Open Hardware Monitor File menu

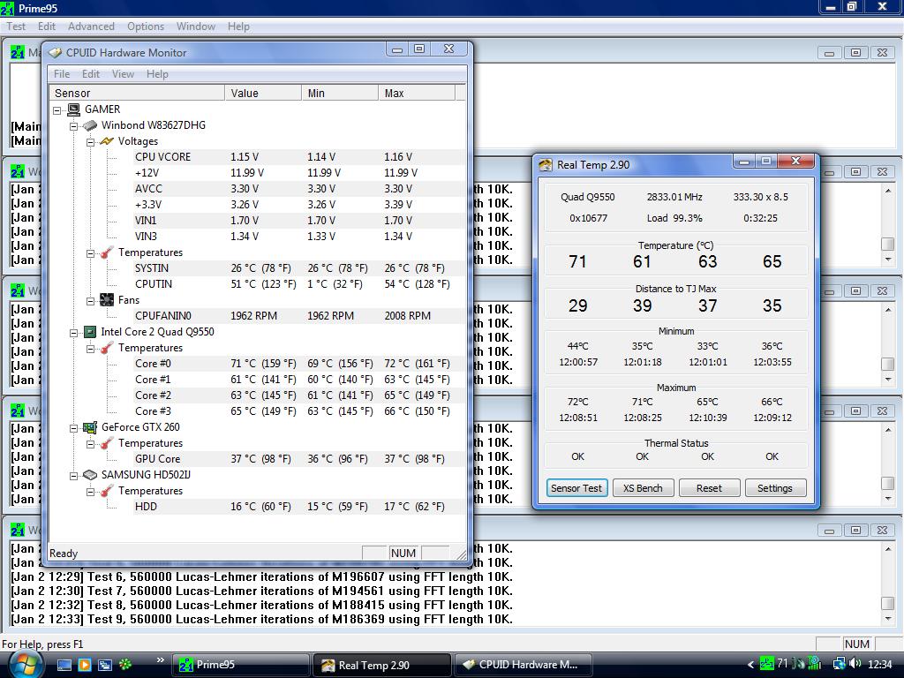coord(62,74)
